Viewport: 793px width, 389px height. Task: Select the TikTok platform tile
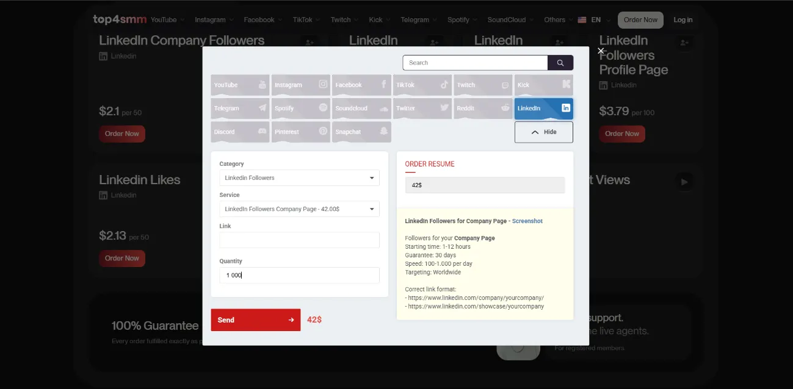point(422,85)
